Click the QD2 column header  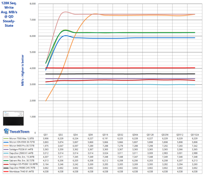[x=61, y=135]
